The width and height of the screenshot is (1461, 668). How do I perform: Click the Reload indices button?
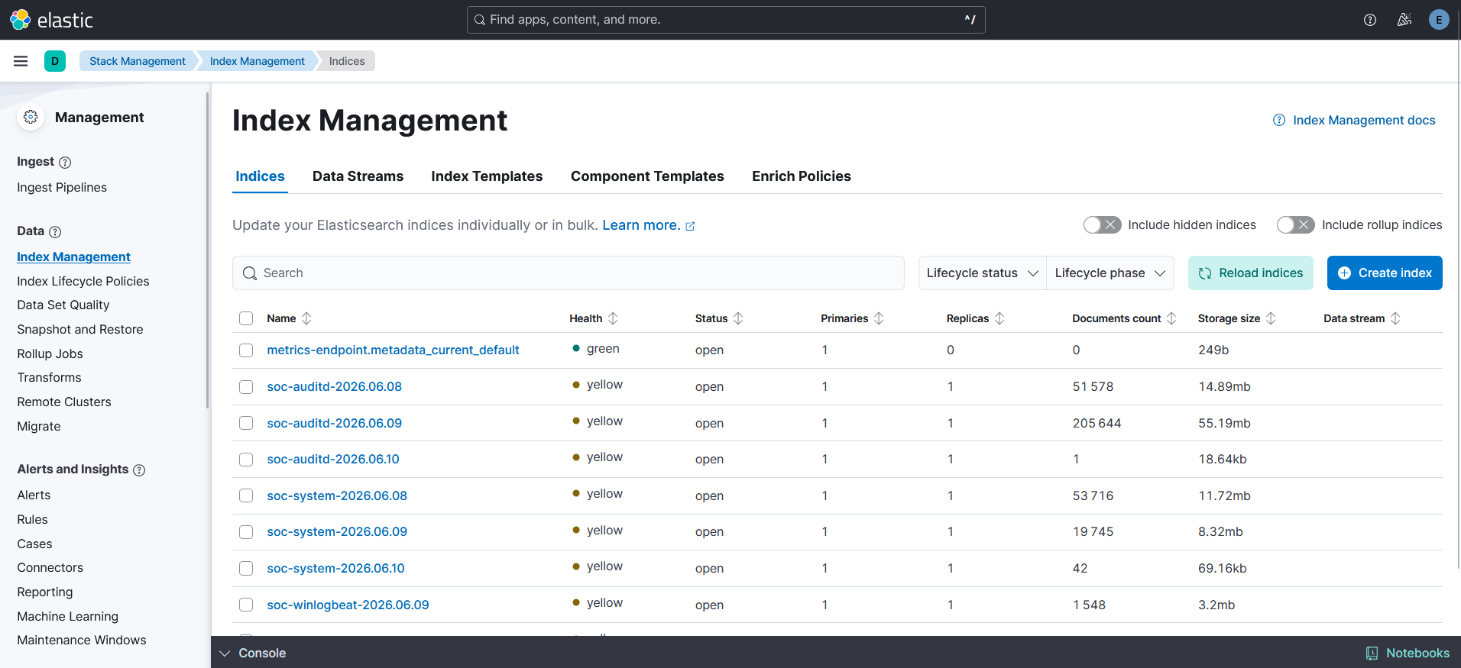1251,273
